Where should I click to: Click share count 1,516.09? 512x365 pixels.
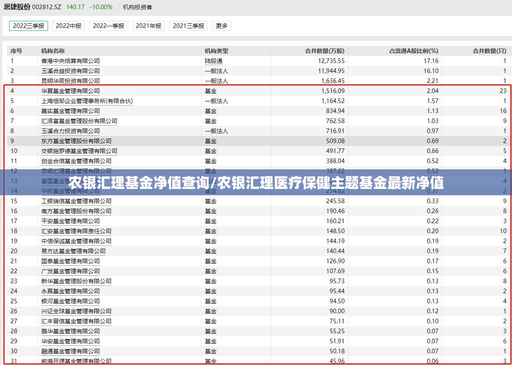coord(333,91)
